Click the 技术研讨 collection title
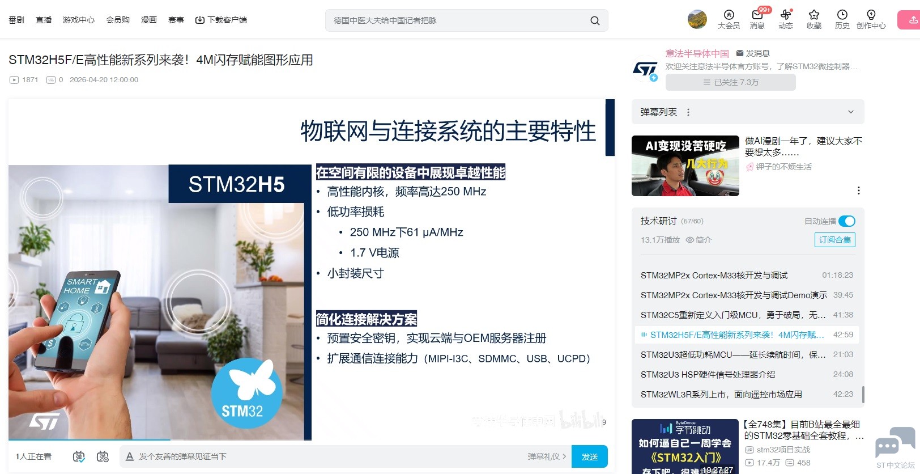The image size is (920, 474). point(659,221)
